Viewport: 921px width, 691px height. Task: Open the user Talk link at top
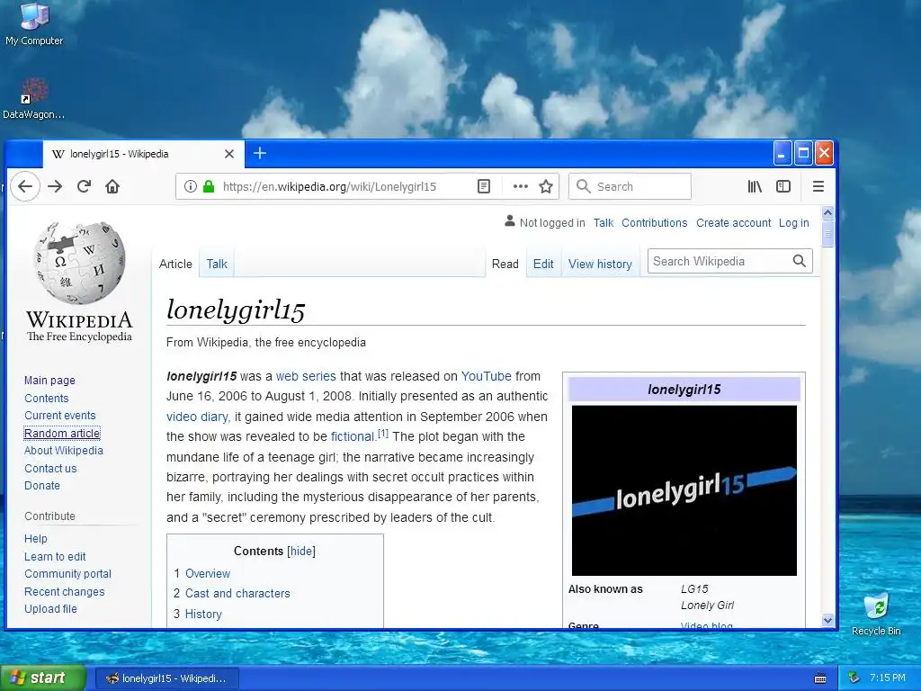coord(604,223)
